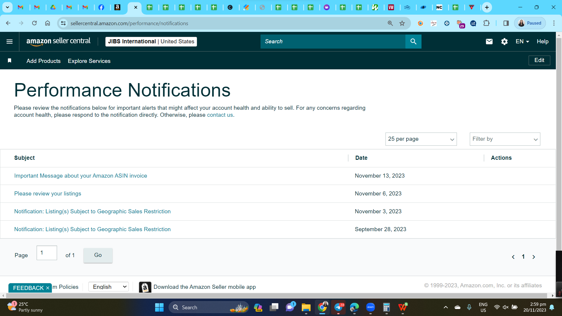Open the browser zoom magnifier icon
This screenshot has width=562, height=316.
(390, 23)
